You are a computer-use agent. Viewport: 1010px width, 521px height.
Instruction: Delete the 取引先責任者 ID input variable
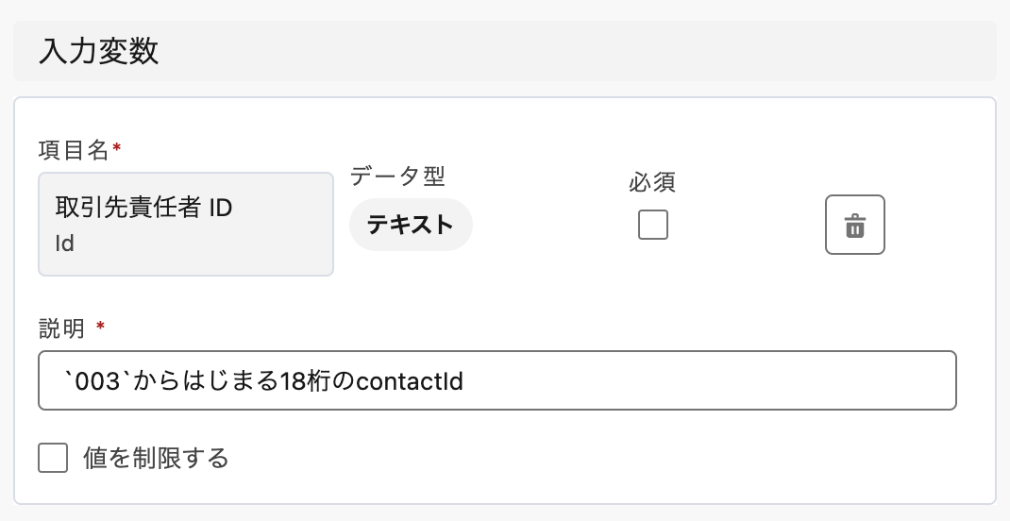pos(854,226)
